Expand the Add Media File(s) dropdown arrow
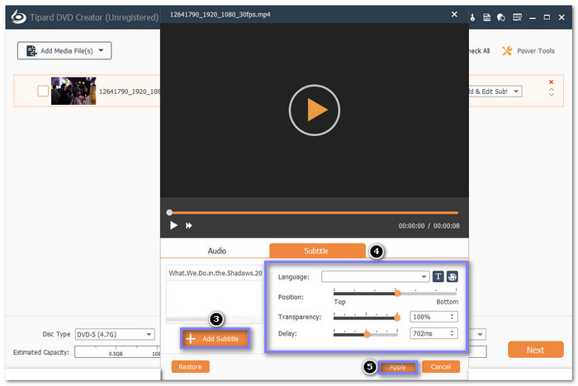Viewport: 578px width, 386px height. [x=101, y=50]
